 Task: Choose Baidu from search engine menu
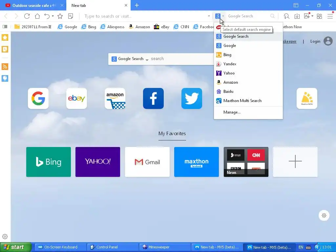[x=248, y=92]
